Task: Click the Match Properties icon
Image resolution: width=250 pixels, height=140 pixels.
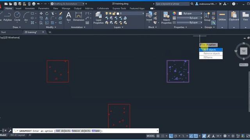Action: click(x=166, y=18)
